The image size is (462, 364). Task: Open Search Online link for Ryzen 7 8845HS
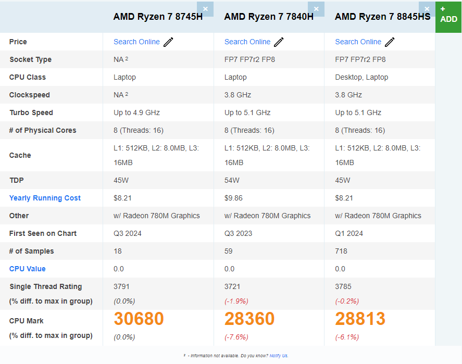click(x=358, y=42)
